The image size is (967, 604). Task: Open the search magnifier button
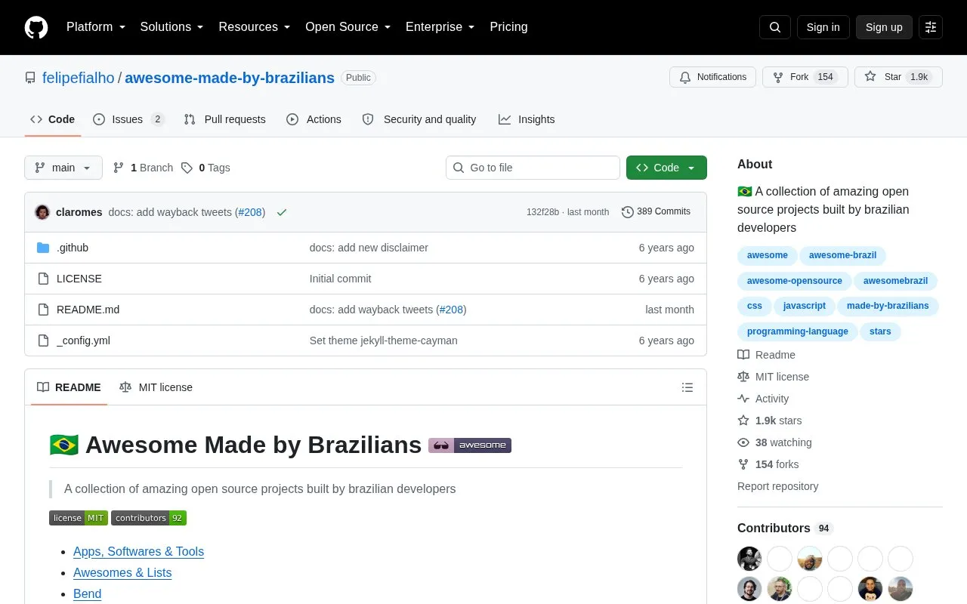point(775,27)
